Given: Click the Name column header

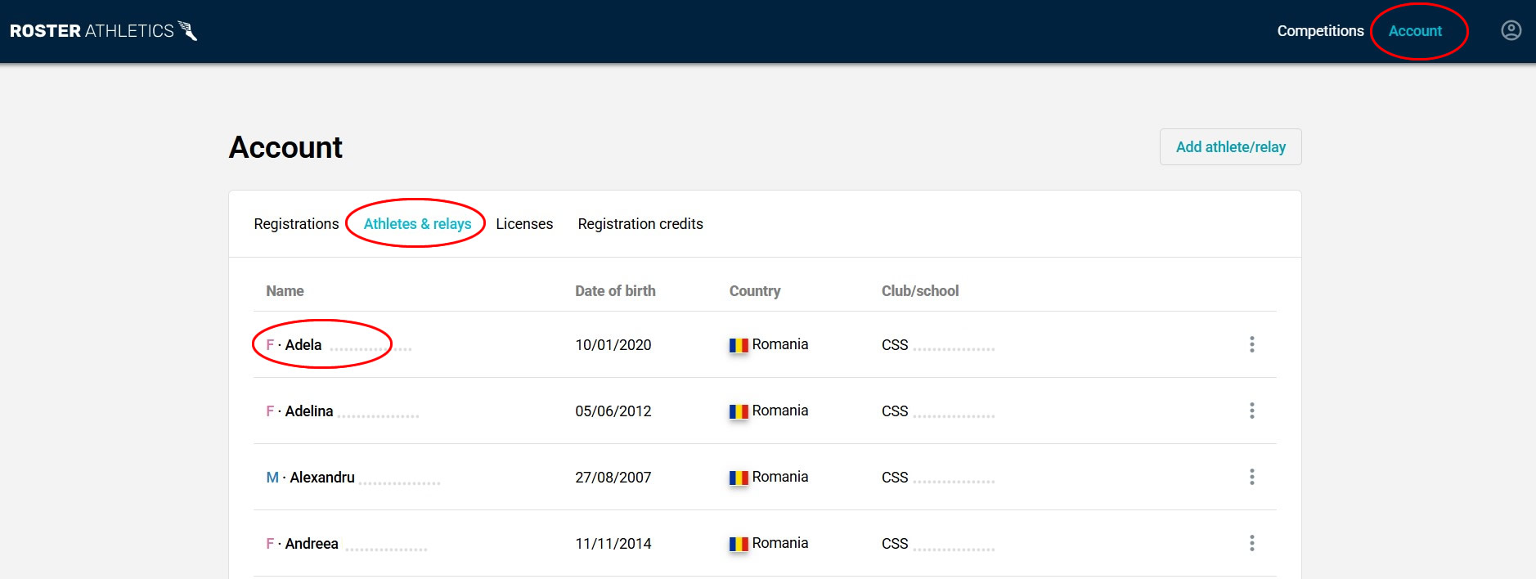Looking at the screenshot, I should coord(285,291).
